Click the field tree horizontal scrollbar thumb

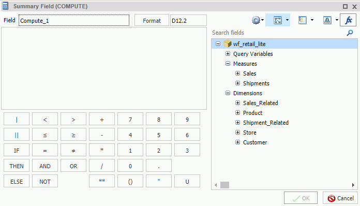[x=225, y=185]
